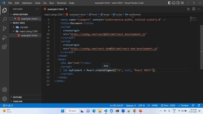Open the Manage gear icon

click(x=4, y=98)
